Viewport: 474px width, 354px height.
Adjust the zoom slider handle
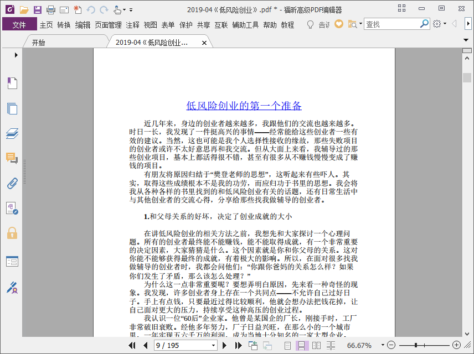[416, 345]
